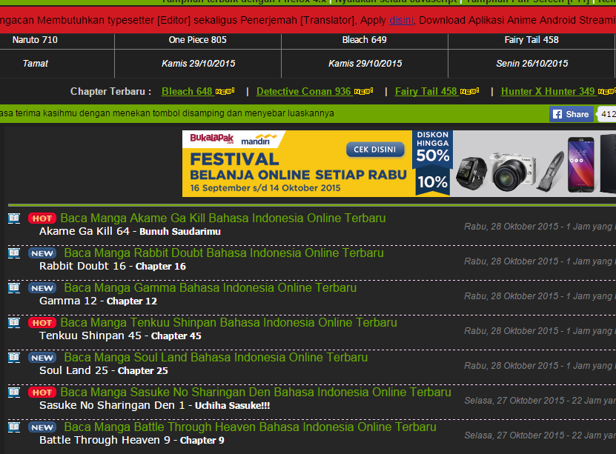
Task: Click 'Kamis 29/10/2015' under Bleach 649
Action: tap(365, 64)
